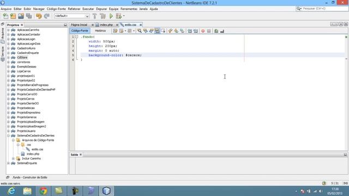Click Shift Line Right editor icon
Image resolution: width=349 pixels, height=196 pixels.
(x=195, y=31)
